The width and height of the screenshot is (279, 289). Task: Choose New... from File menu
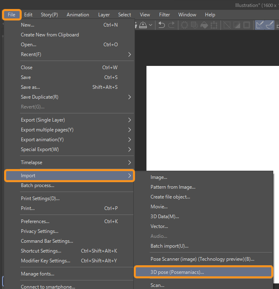[x=69, y=25]
